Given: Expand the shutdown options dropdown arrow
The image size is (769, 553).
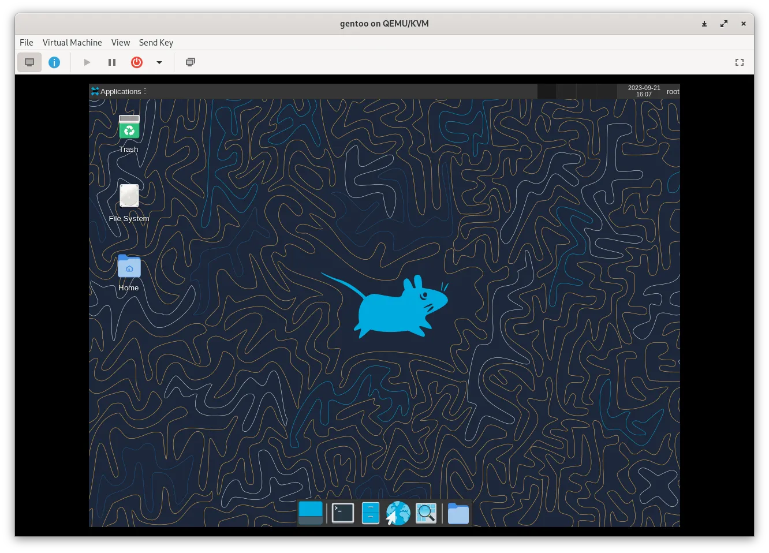Looking at the screenshot, I should (x=159, y=62).
